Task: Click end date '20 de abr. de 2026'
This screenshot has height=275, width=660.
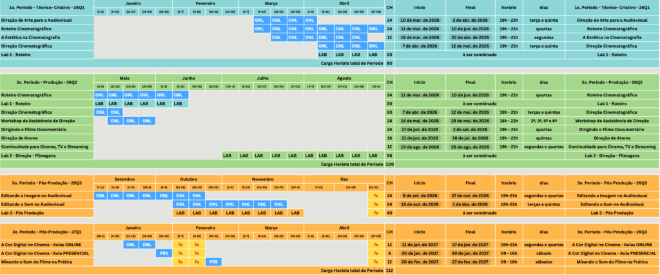Action: coord(470,37)
